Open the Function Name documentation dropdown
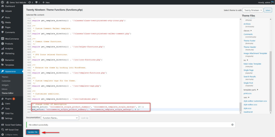 60,118
